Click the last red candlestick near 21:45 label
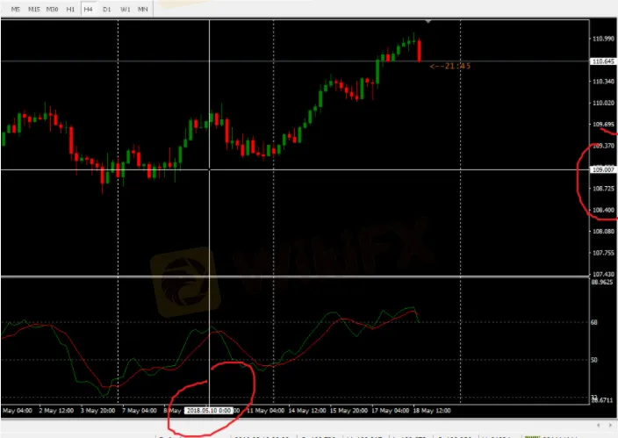Image resolution: width=618 pixels, height=438 pixels. click(x=419, y=50)
